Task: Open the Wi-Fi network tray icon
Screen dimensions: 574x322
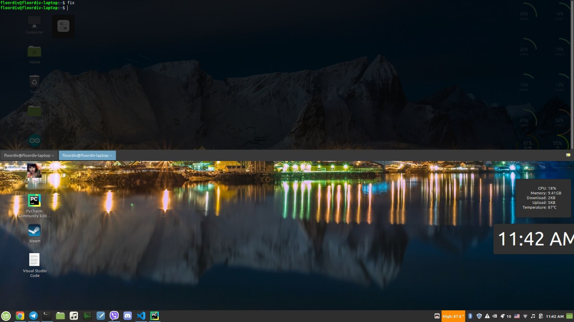Action: (525, 316)
